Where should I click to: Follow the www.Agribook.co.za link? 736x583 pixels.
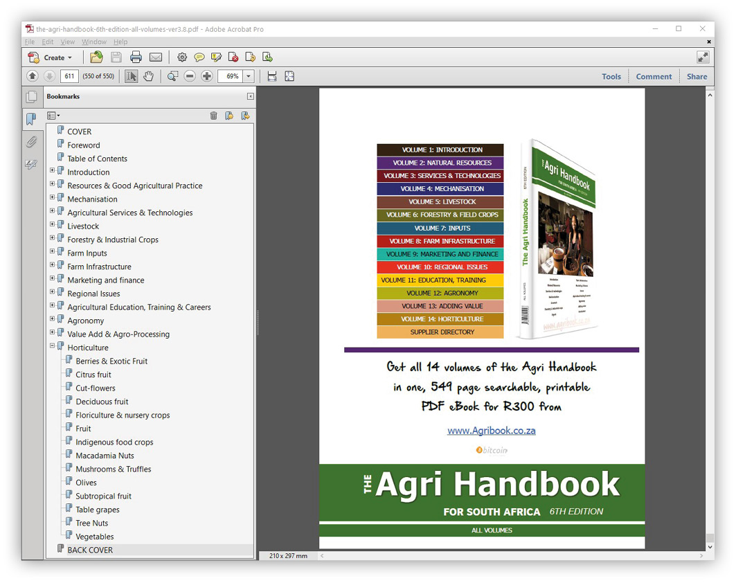(x=491, y=431)
